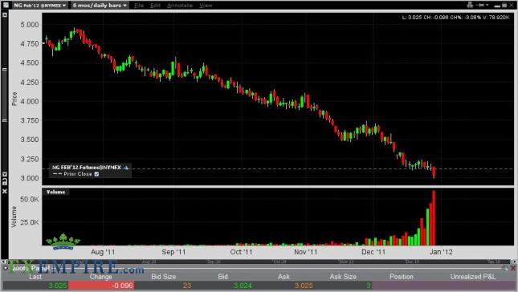Image resolution: width=518 pixels, height=292 pixels.
Task: Click the L: 3.025 CH: -0.096 chart readout
Action: coord(456,17)
